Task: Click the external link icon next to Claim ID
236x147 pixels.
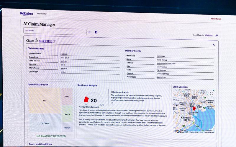Action: click(x=54, y=41)
